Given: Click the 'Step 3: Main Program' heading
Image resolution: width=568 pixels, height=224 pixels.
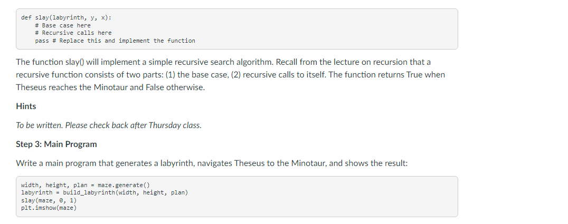Looking at the screenshot, I should (56, 144).
